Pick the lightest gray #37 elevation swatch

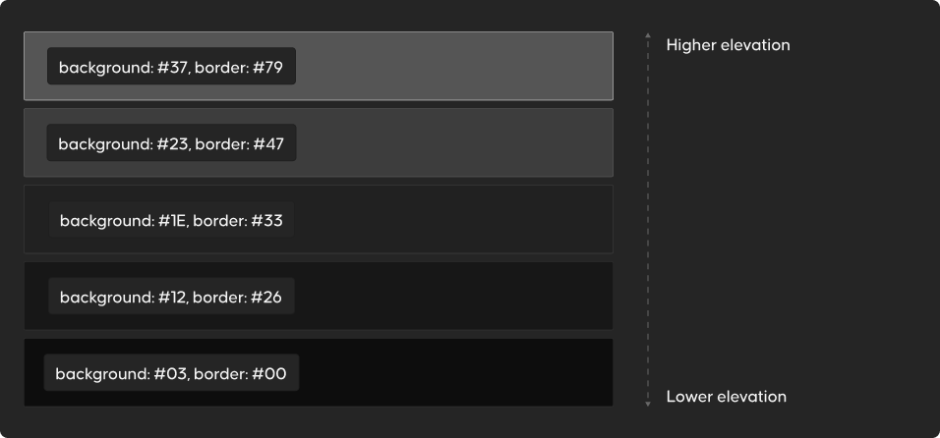coord(319,66)
